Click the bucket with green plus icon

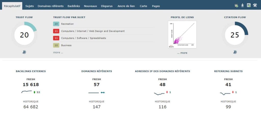pos(236,6)
